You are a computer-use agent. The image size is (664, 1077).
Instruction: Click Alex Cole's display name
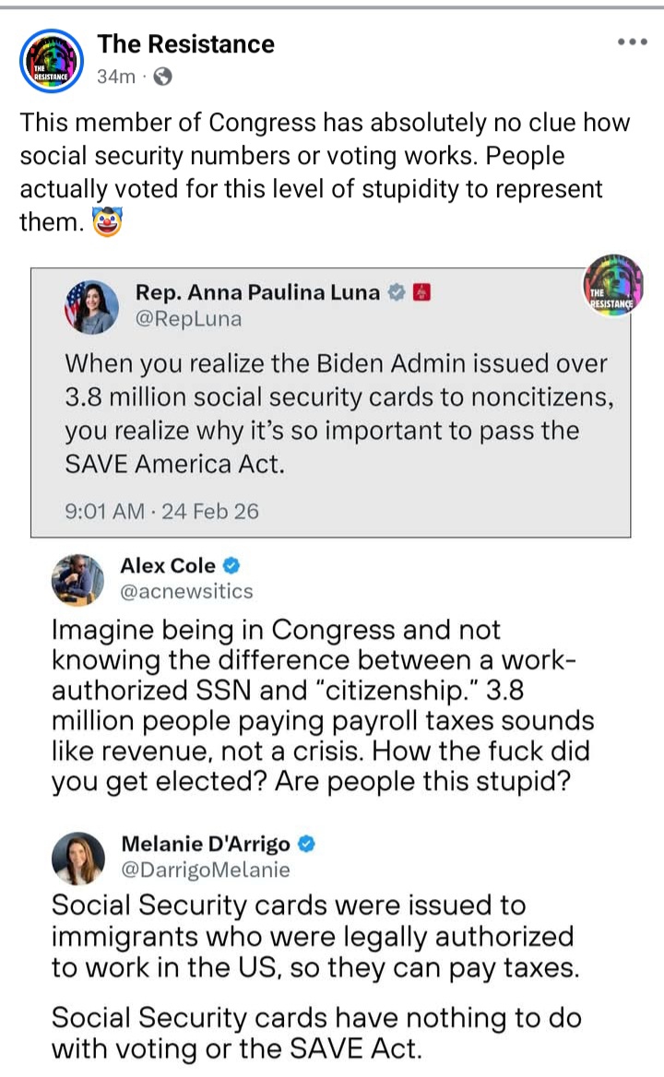[168, 566]
